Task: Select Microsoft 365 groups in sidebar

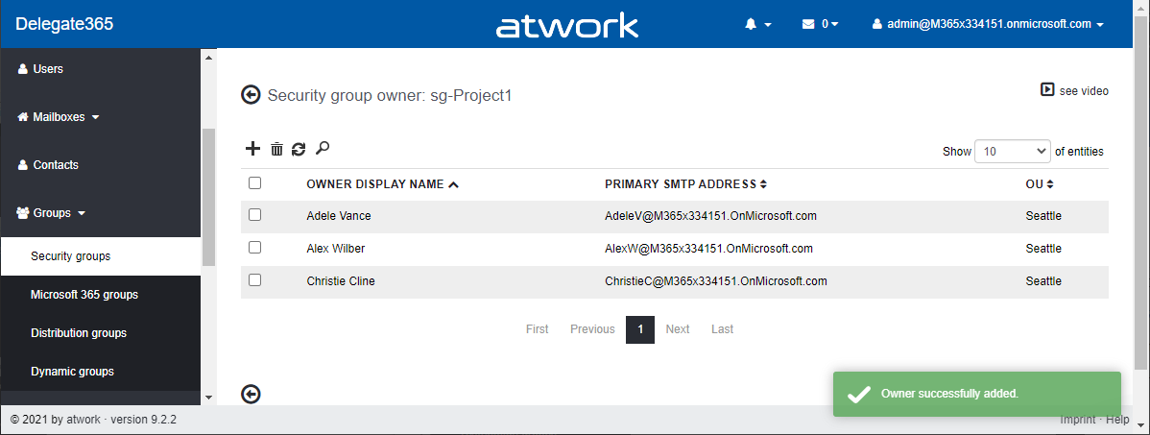Action: click(x=101, y=295)
